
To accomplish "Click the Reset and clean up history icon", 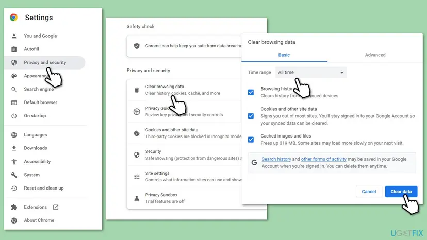I will (x=14, y=188).
